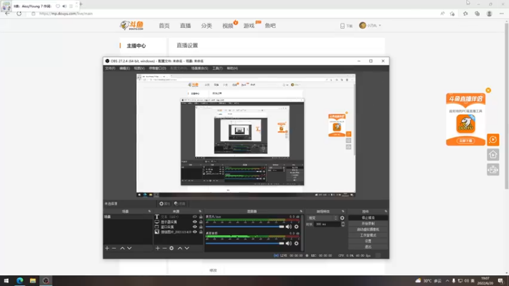Open source properties gear in Sources panel
The height and width of the screenshot is (286, 509).
point(171,248)
